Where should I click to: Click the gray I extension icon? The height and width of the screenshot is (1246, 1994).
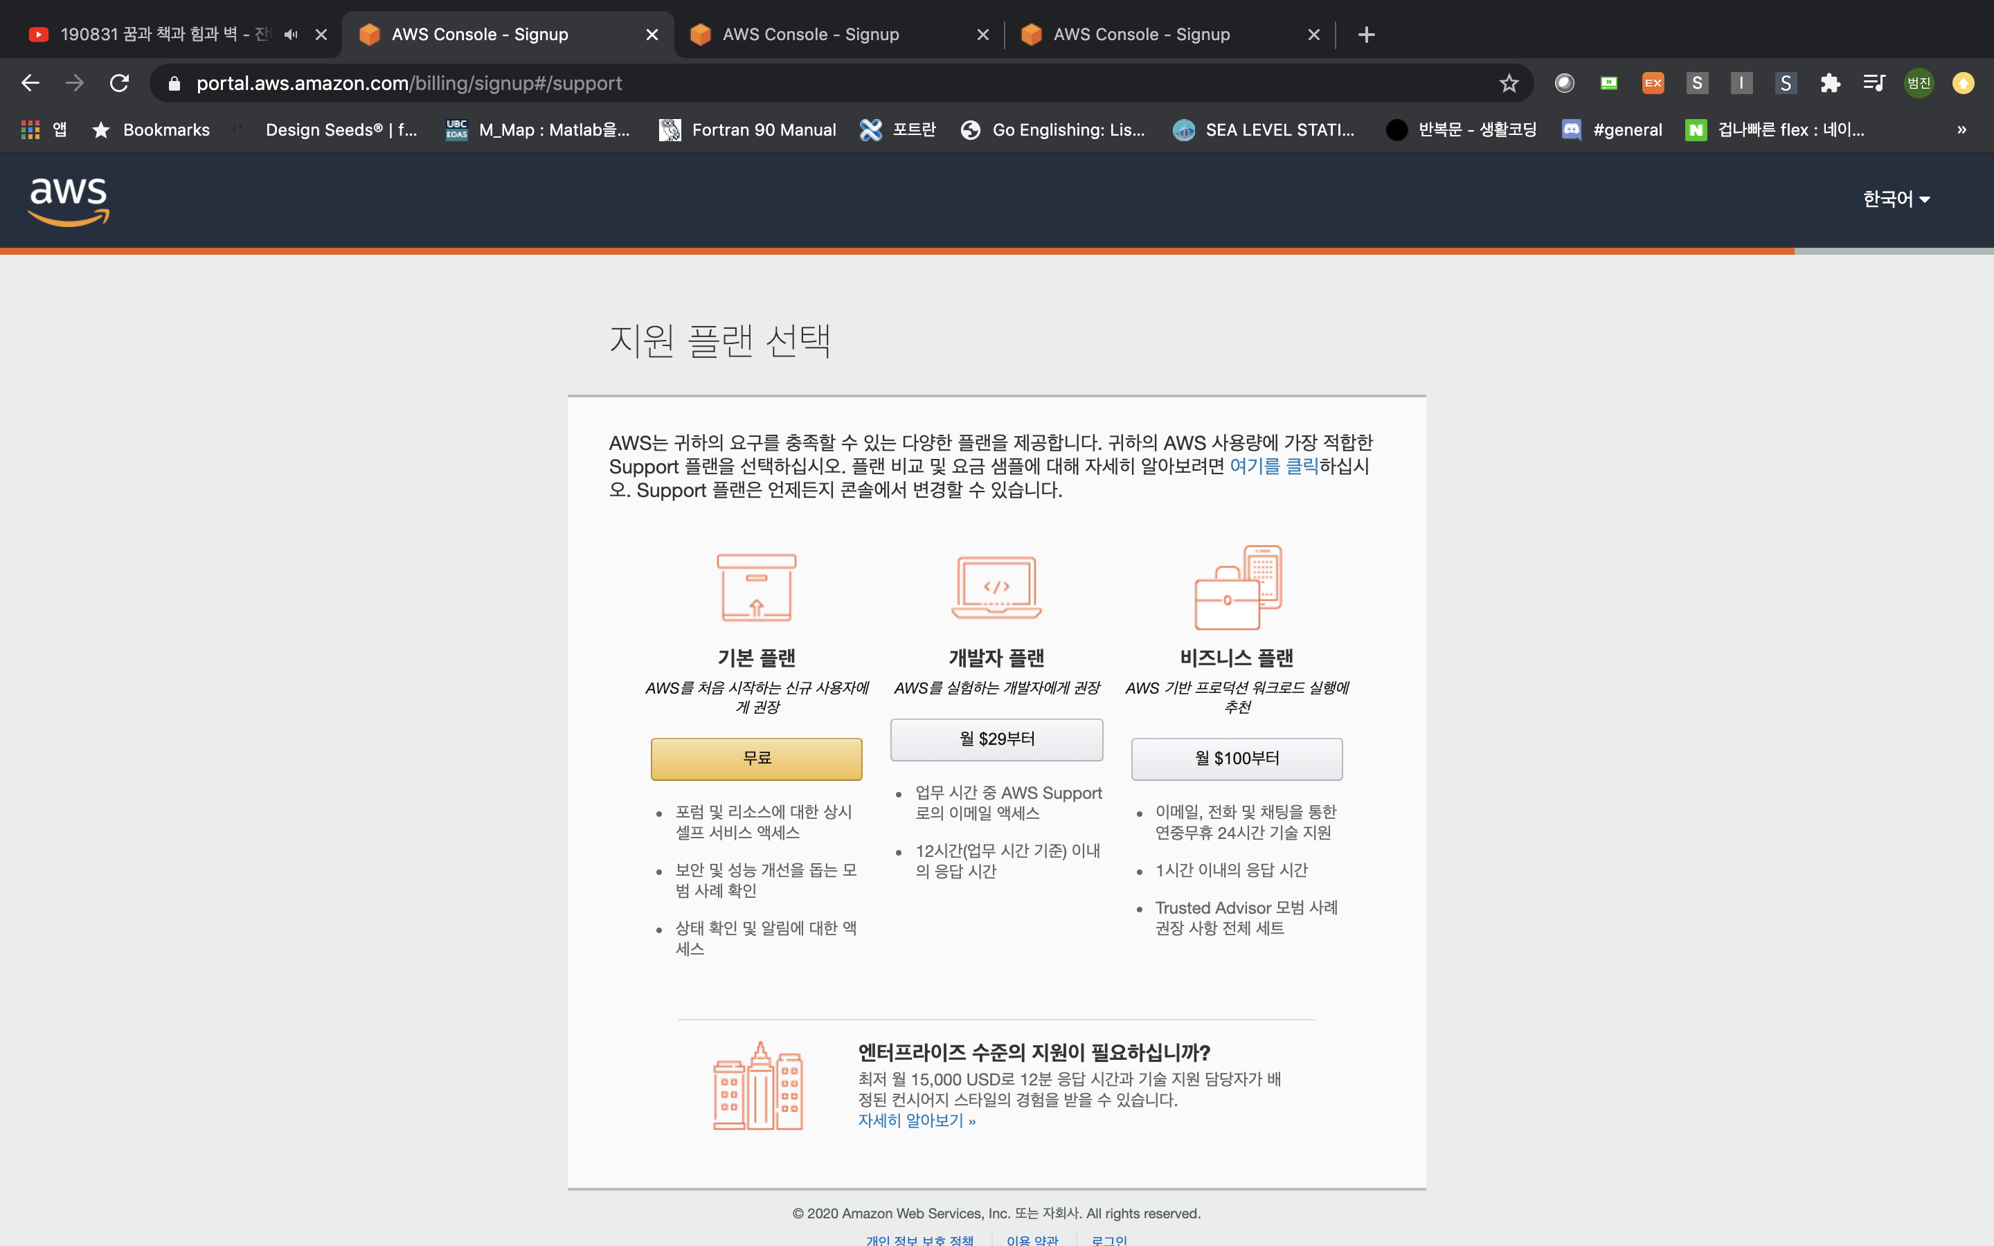pos(1741,83)
